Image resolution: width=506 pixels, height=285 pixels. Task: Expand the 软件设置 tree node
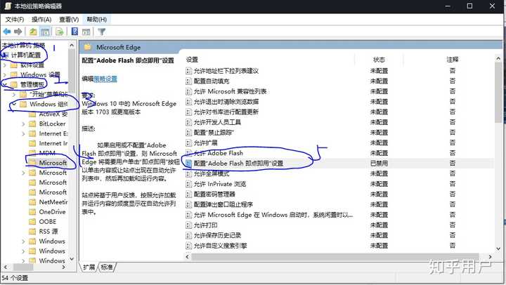pyautogui.click(x=4, y=65)
